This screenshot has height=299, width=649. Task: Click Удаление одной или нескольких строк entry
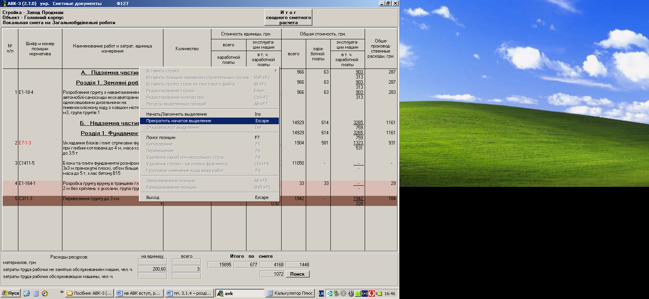click(x=209, y=157)
